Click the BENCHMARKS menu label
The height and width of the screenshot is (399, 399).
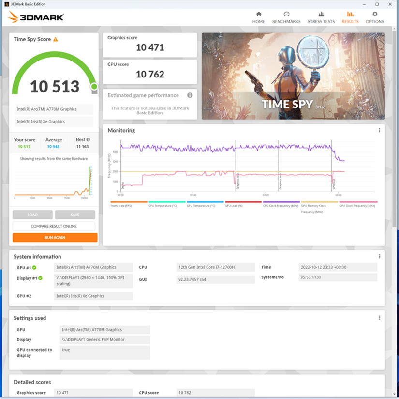click(x=286, y=22)
